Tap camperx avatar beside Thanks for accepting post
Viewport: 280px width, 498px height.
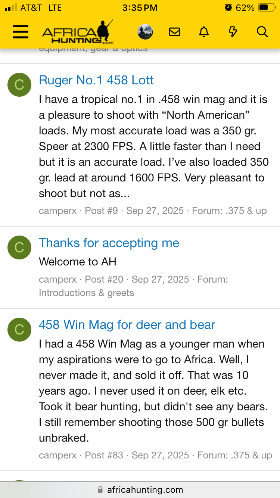tap(19, 248)
